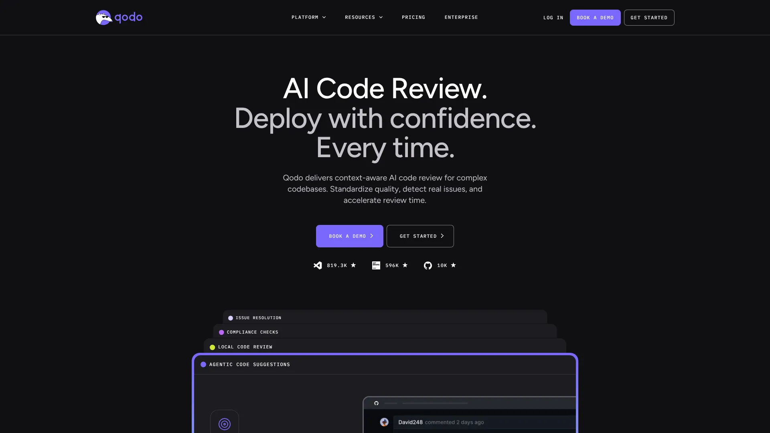Click the 10K count text
This screenshot has width=770, height=433.
tap(442, 265)
